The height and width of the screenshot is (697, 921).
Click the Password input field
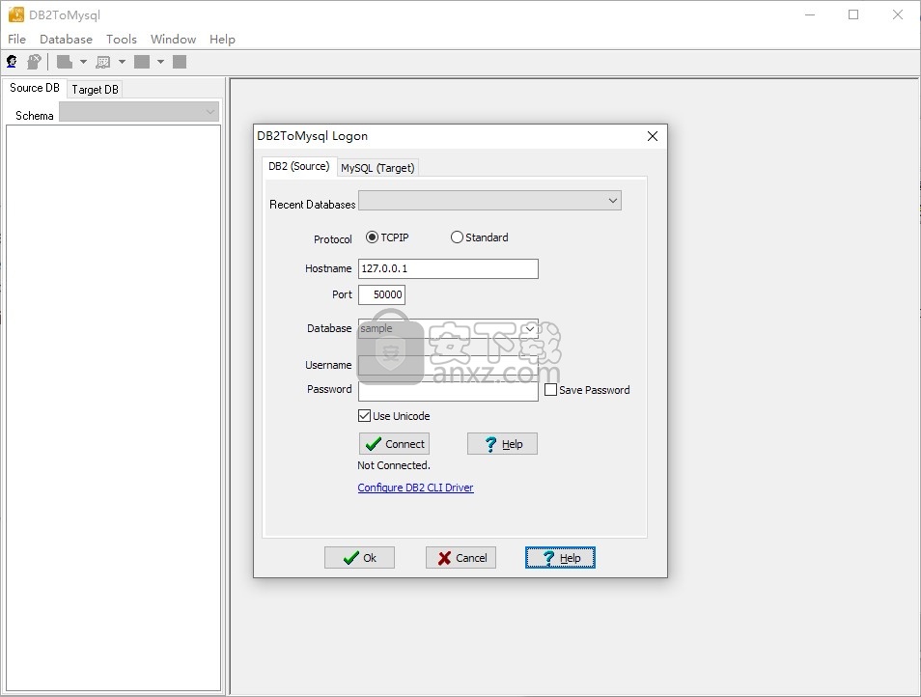[x=448, y=391]
